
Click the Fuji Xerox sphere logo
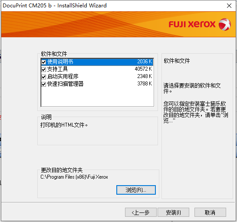(224, 24)
